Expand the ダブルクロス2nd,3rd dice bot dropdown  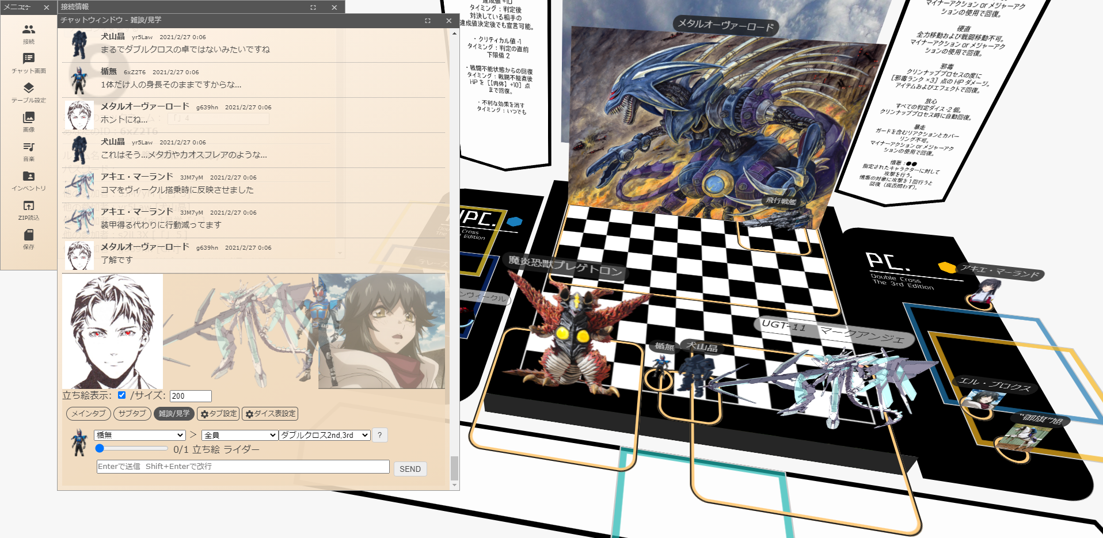pyautogui.click(x=324, y=435)
